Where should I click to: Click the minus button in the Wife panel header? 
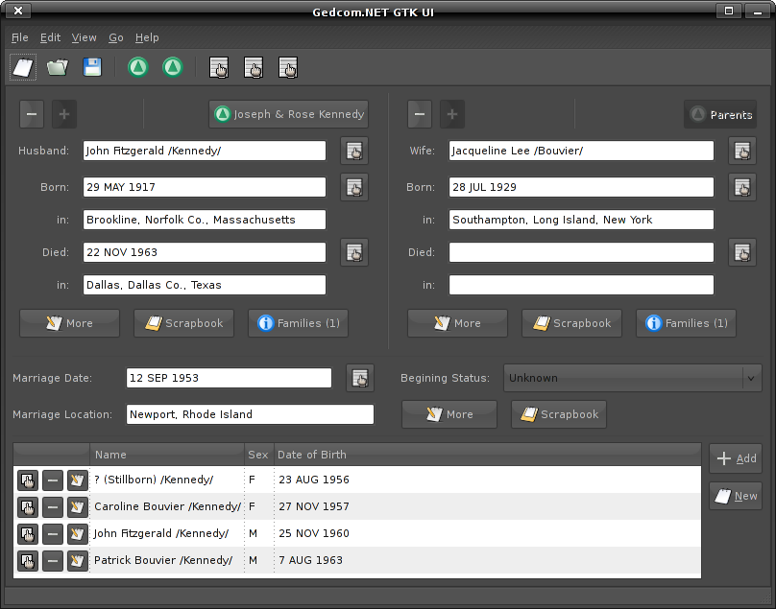click(x=420, y=114)
